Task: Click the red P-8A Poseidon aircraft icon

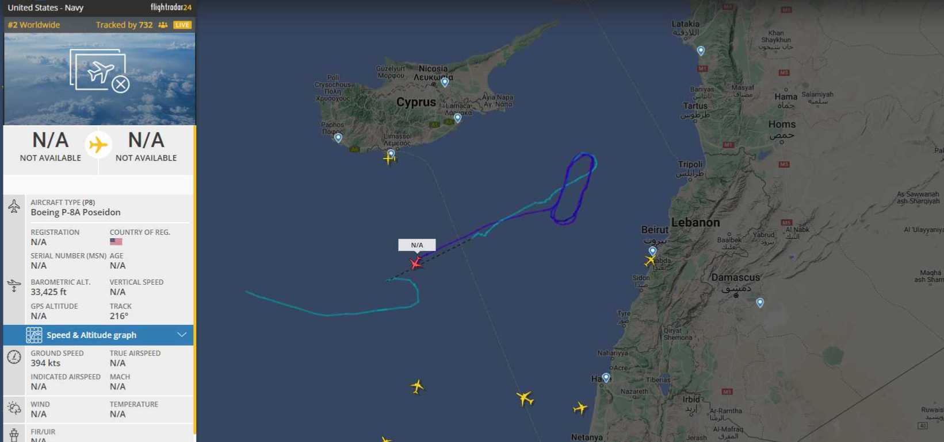Action: [x=416, y=263]
